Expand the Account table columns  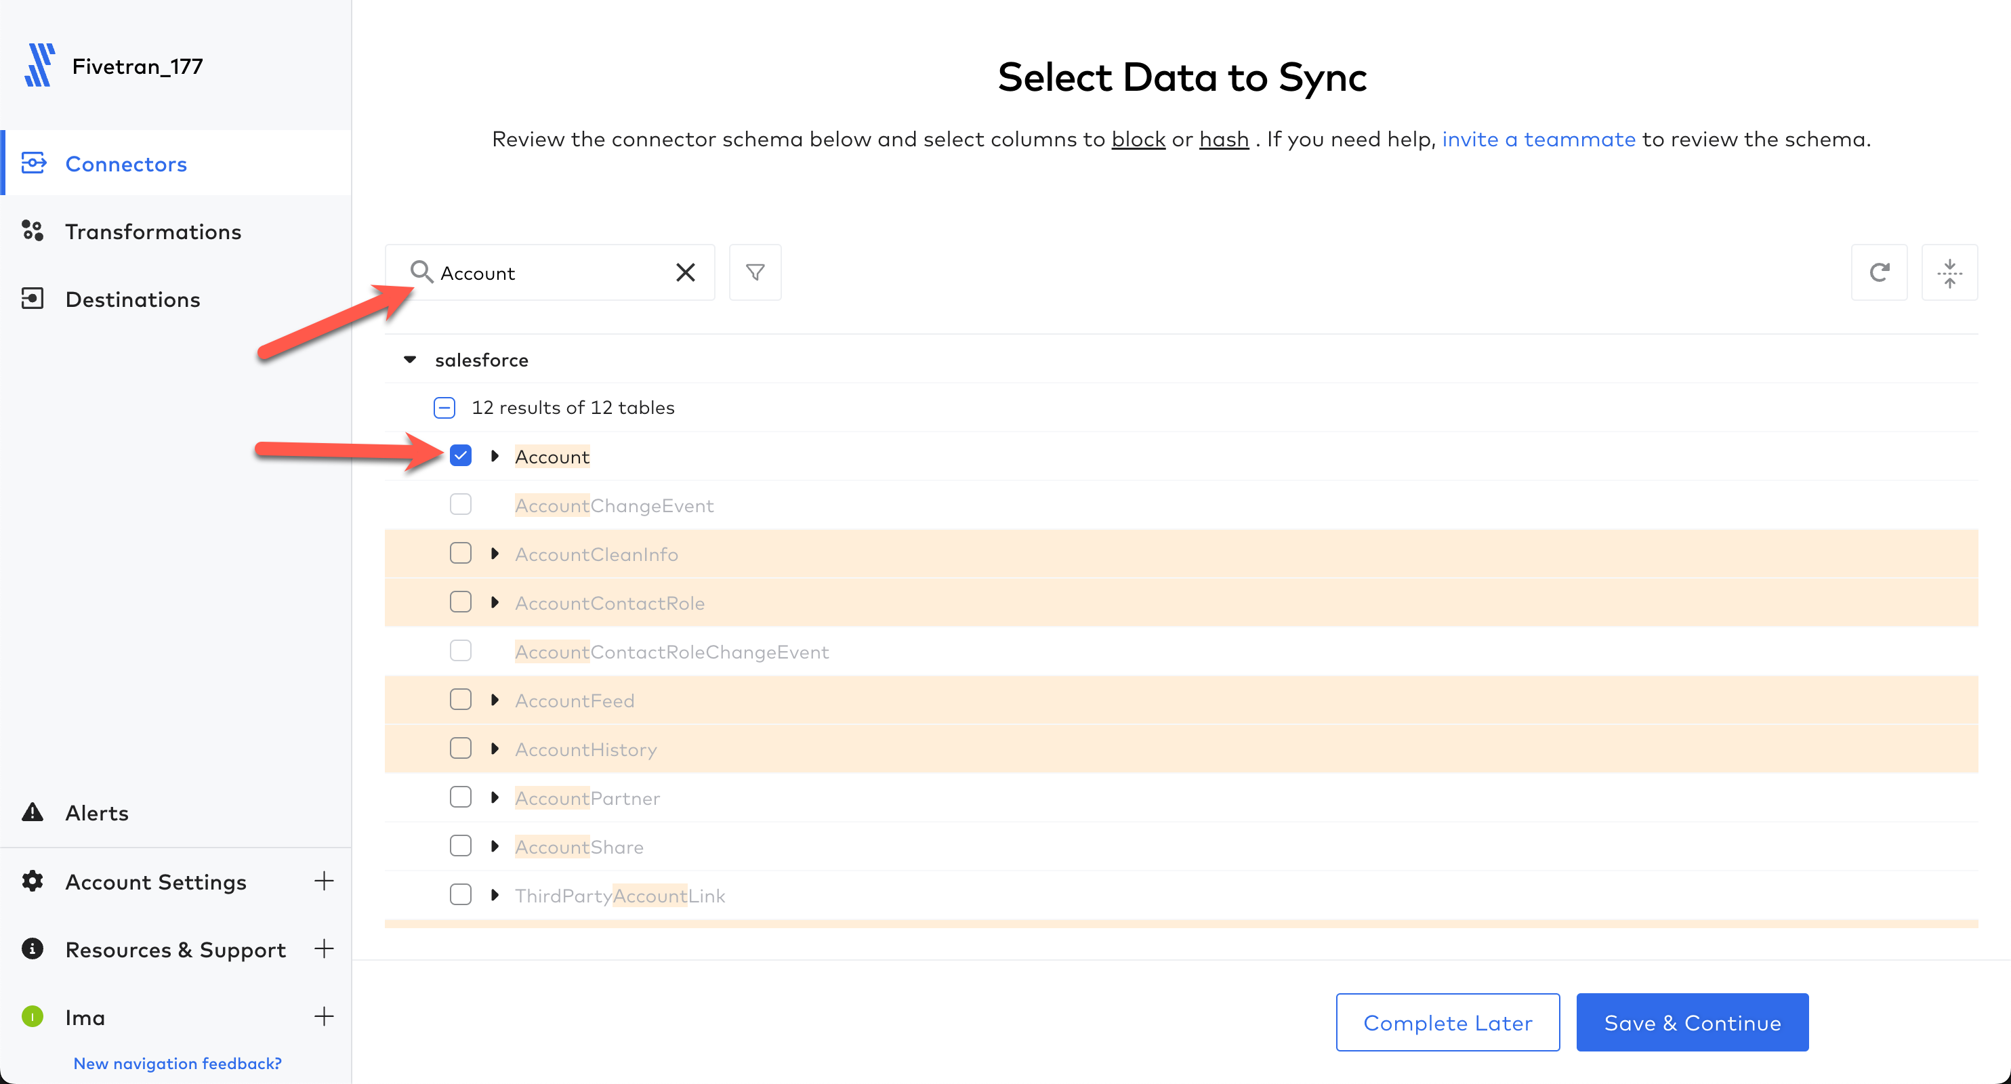[494, 456]
